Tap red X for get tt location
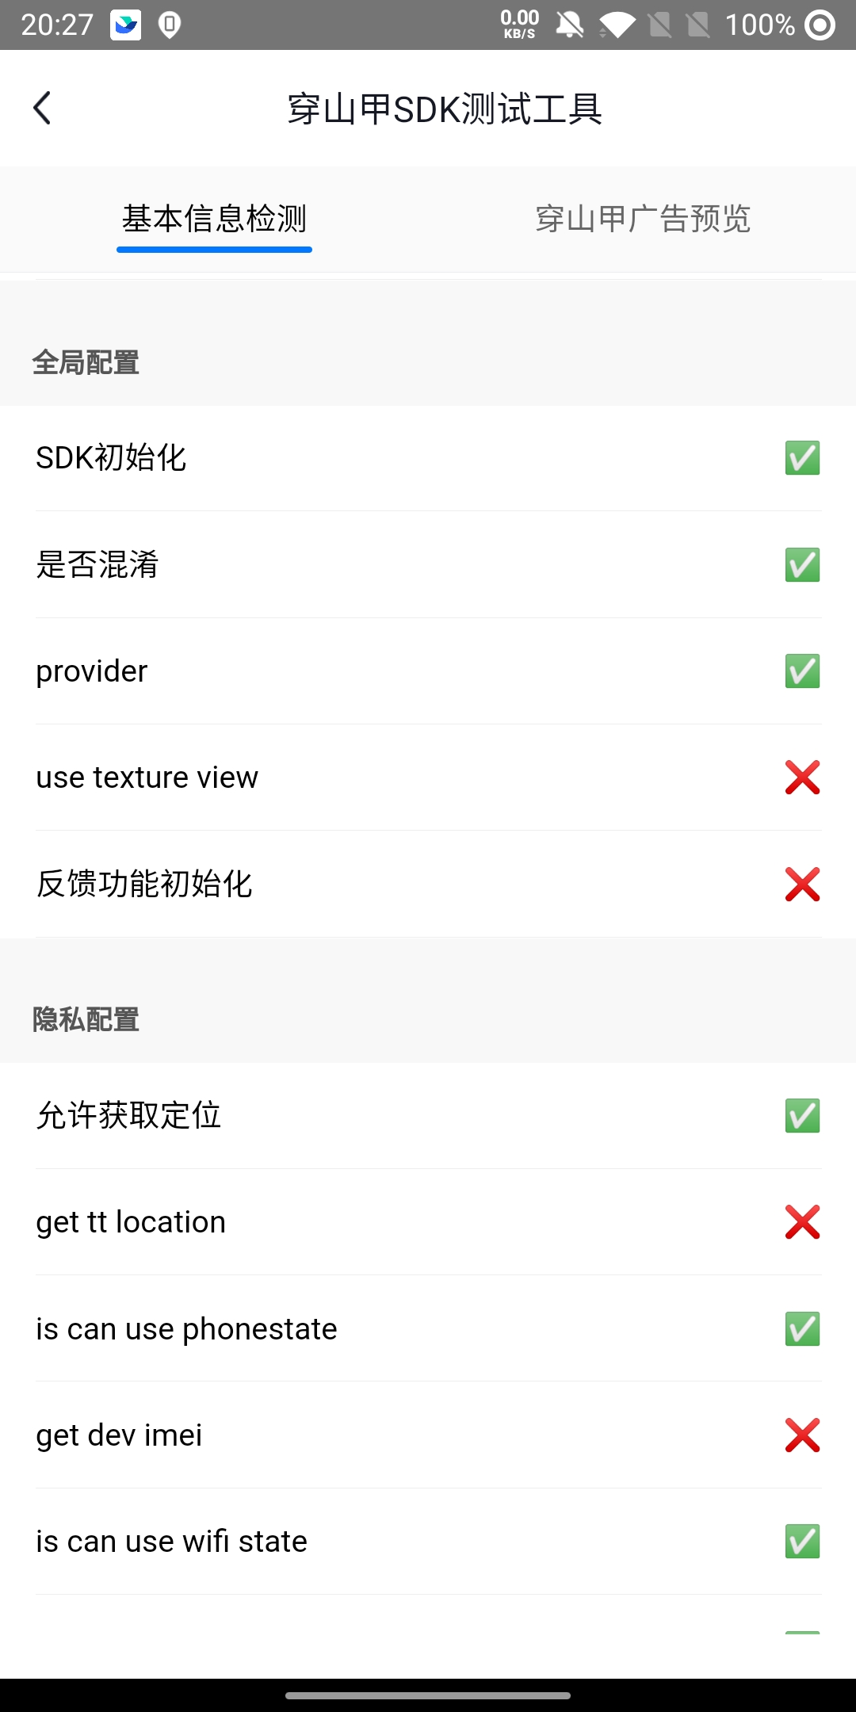The image size is (856, 1712). click(802, 1222)
